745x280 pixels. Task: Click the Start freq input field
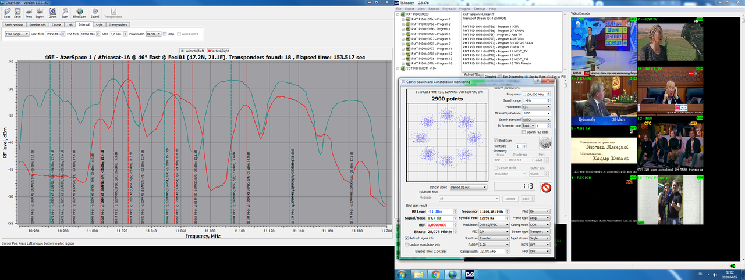(x=54, y=34)
